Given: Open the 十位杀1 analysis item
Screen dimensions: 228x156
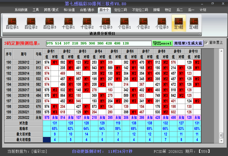Looking at the screenshot, I should 68,23.
